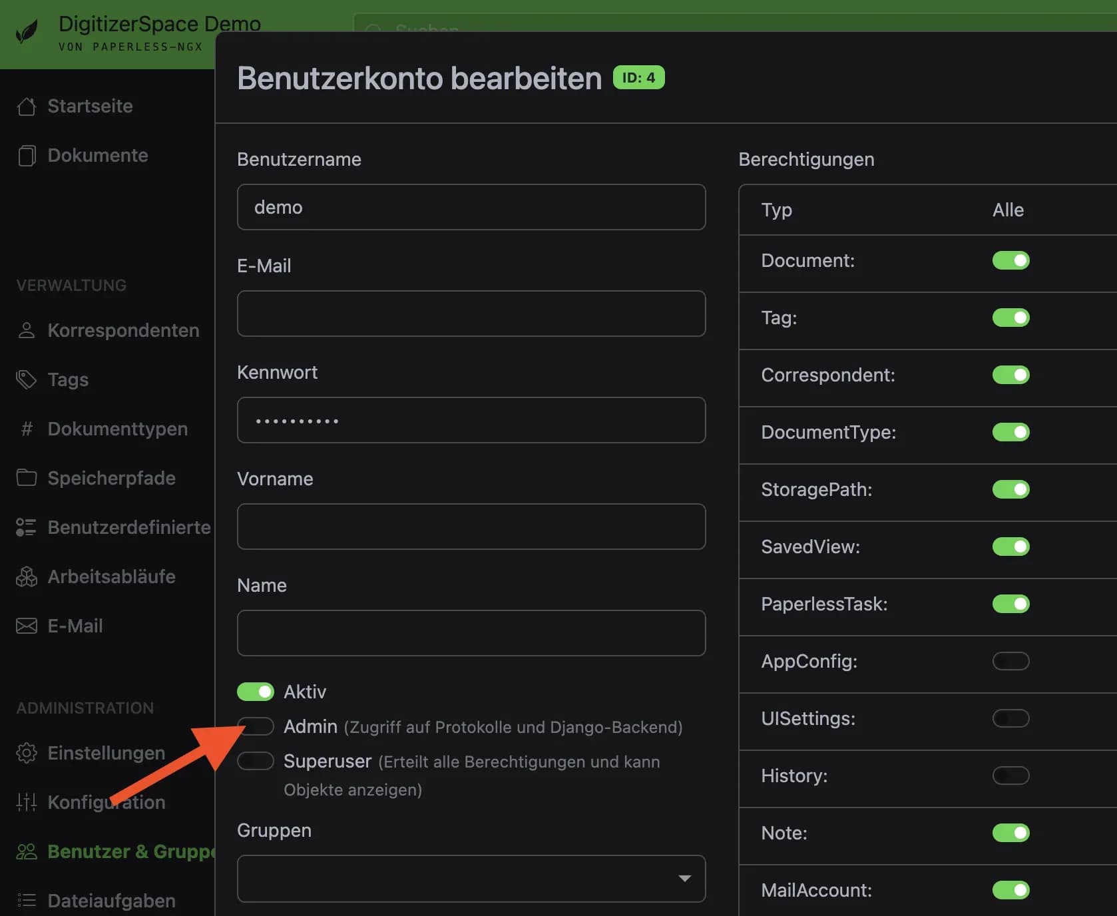1117x916 pixels.
Task: Open the Tags management page
Action: pyautogui.click(x=68, y=379)
